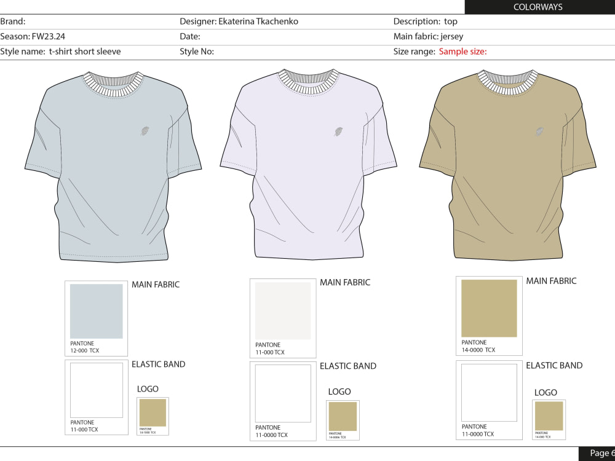Screen dimensions: 615x461
Task: Click 'PANTONE 14-0000 TCX' caption
Action: point(478,346)
